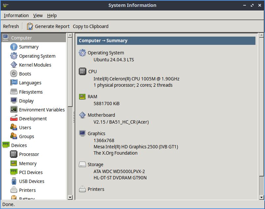
Task: Select the Processor chip icon
Action: [x=14, y=154]
